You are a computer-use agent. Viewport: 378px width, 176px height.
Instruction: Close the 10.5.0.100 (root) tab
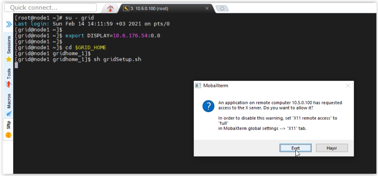click(207, 9)
